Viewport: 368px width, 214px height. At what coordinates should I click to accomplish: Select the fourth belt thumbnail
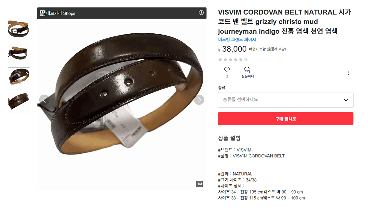tap(19, 102)
